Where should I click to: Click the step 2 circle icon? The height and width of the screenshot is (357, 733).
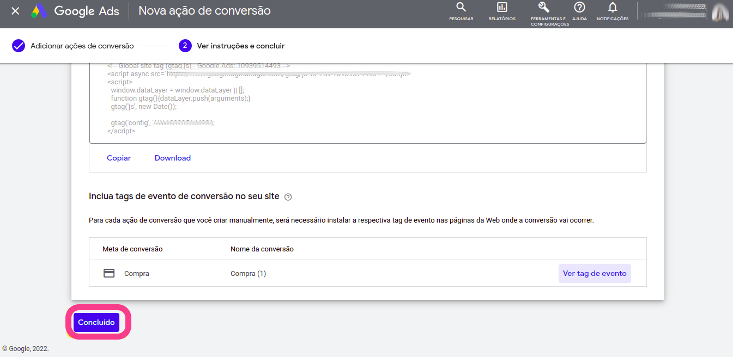coord(185,46)
